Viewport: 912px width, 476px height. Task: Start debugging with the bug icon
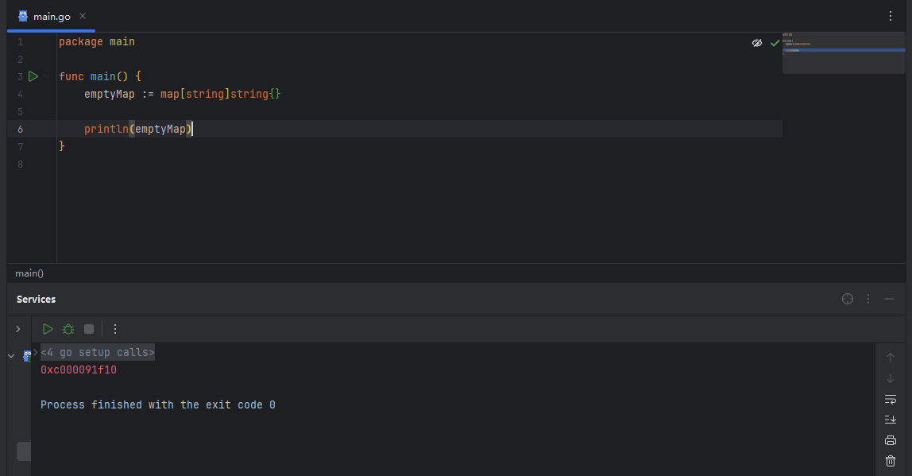click(x=68, y=329)
